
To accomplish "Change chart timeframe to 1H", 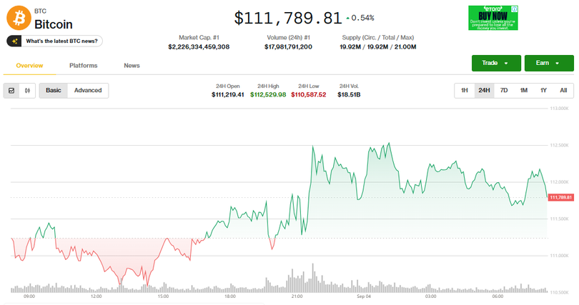I will point(464,91).
